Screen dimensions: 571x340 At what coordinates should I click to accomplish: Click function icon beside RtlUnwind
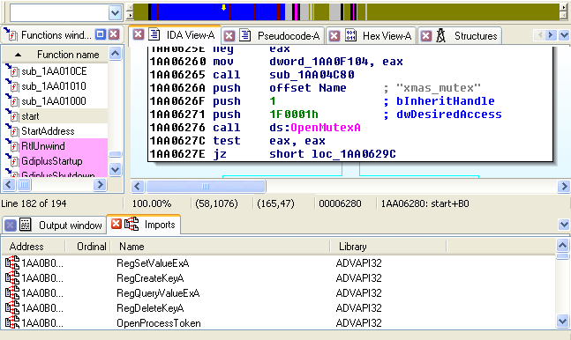tap(12, 145)
